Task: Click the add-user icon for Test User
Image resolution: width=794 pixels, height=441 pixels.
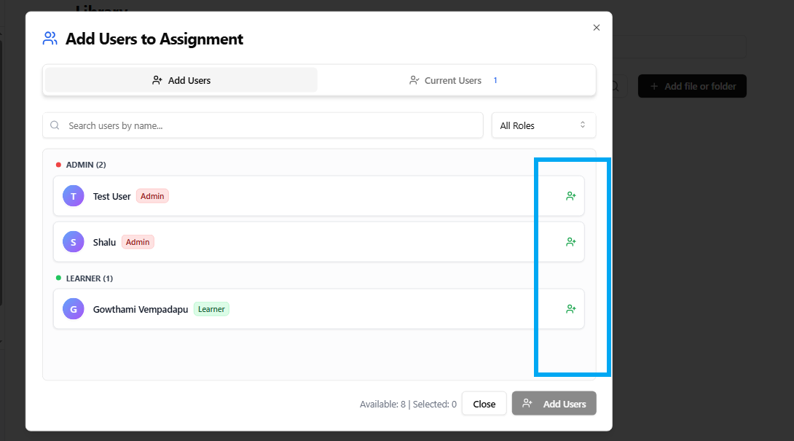Action: tap(571, 196)
